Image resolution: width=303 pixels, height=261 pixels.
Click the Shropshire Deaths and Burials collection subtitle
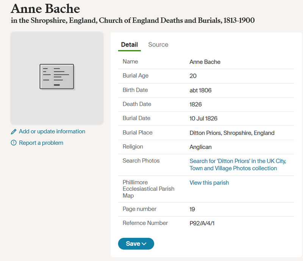coord(133,20)
